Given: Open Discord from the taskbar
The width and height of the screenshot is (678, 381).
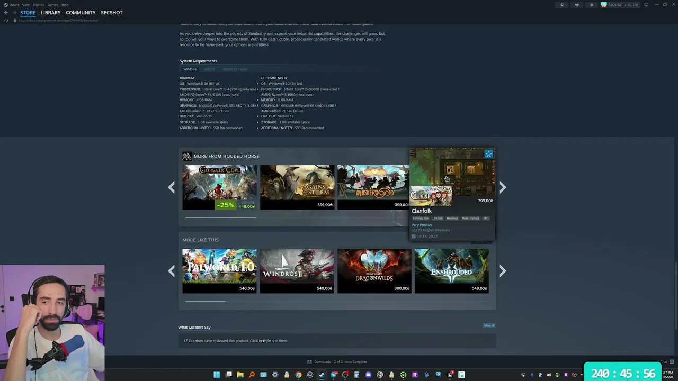Looking at the screenshot, I should pos(368,375).
